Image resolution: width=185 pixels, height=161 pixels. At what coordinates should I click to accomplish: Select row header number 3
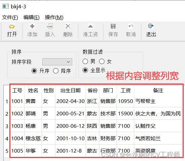point(7,126)
